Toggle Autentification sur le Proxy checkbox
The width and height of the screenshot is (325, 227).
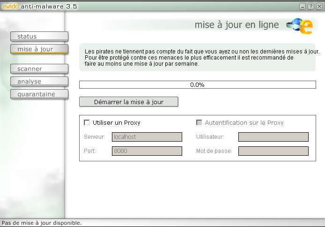pyautogui.click(x=199, y=122)
